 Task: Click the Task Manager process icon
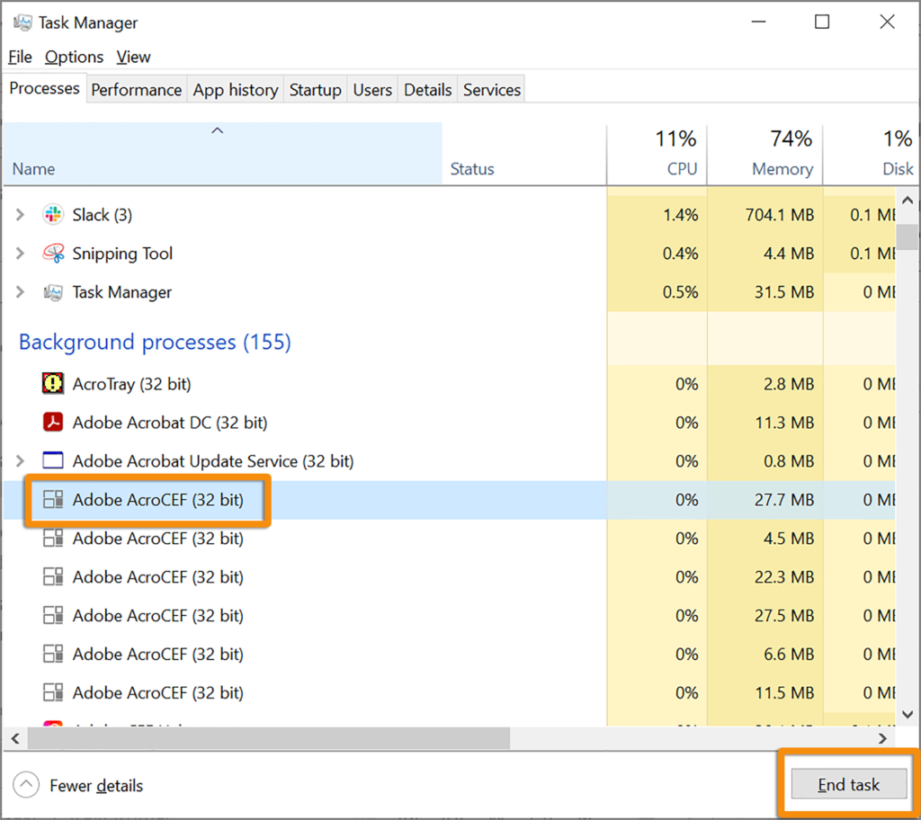[54, 292]
